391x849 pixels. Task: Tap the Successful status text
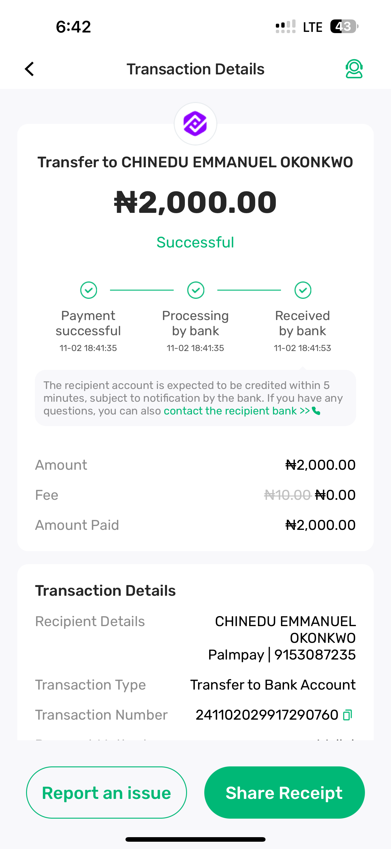tap(195, 243)
